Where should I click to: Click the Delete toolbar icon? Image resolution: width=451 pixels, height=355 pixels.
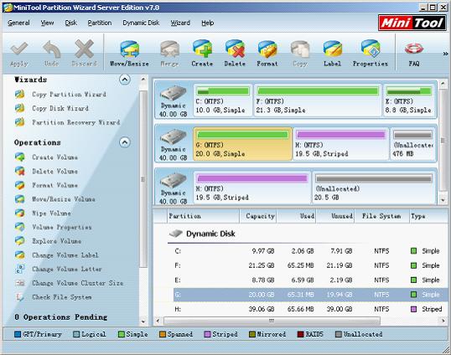(235, 54)
